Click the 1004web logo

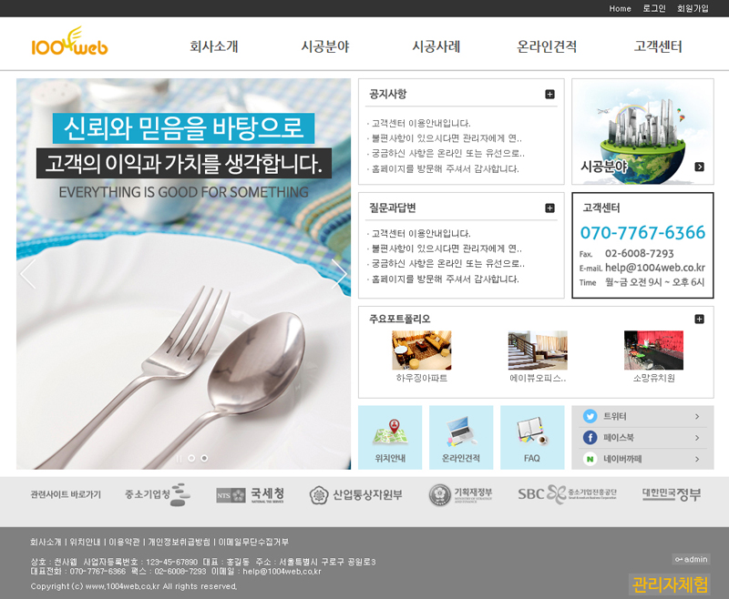(69, 43)
